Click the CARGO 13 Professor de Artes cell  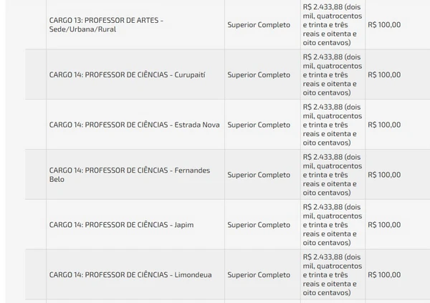[x=106, y=25]
